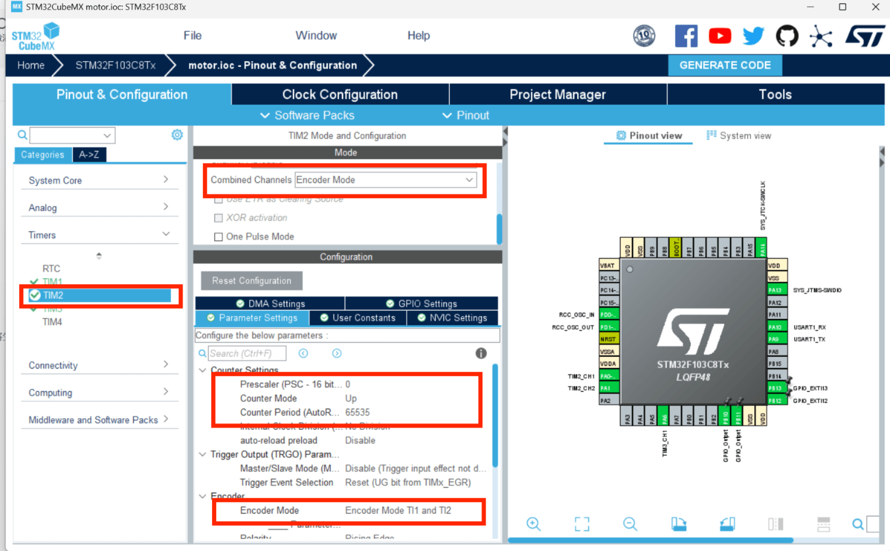Open the GPIO Settings tab
The height and width of the screenshot is (551, 890).
click(421, 304)
